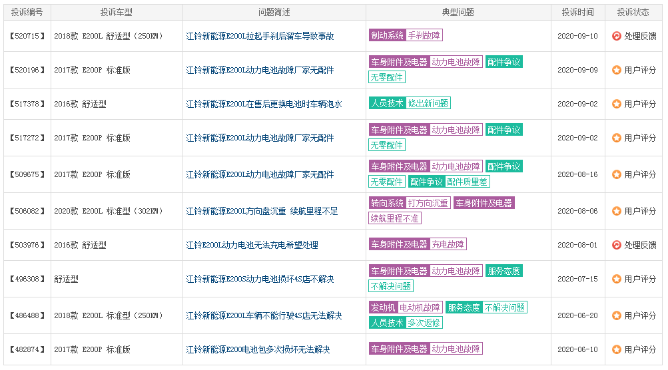668x370 pixels.
Task: Open the complaint link in row 517272
Action: pos(260,138)
